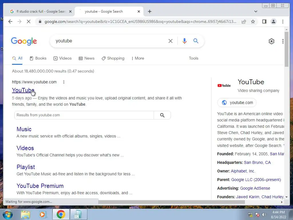Open the Windows Start button

[7, 214]
